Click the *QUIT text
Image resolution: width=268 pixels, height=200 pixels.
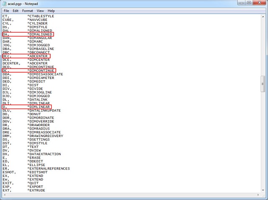point(33,183)
